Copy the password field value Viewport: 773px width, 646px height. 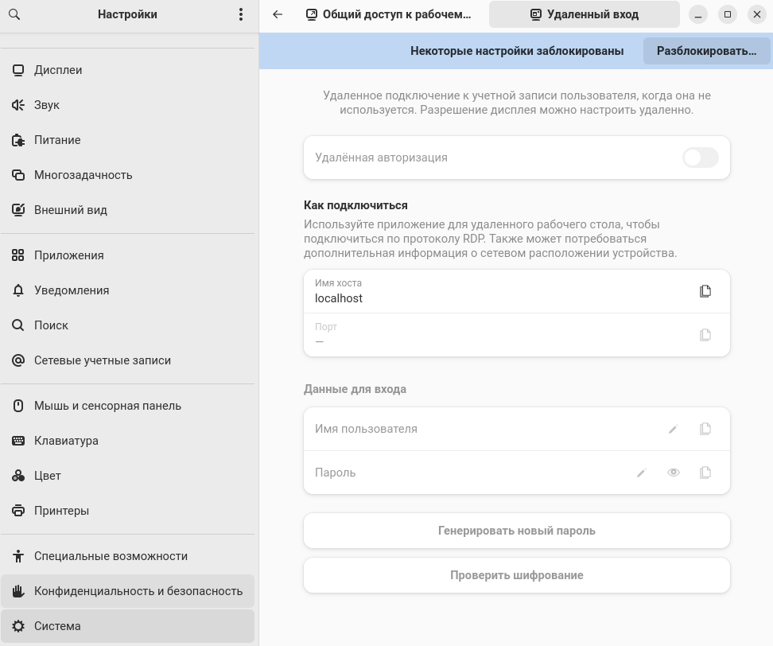[x=705, y=473]
